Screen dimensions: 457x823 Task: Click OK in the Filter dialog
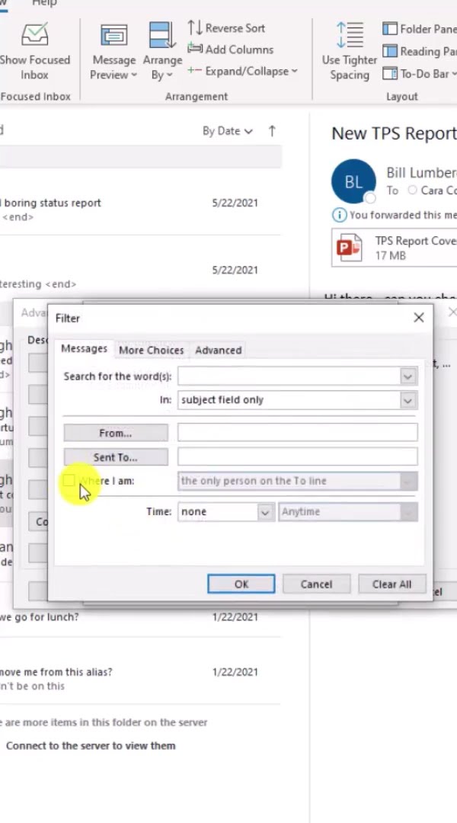coord(241,584)
